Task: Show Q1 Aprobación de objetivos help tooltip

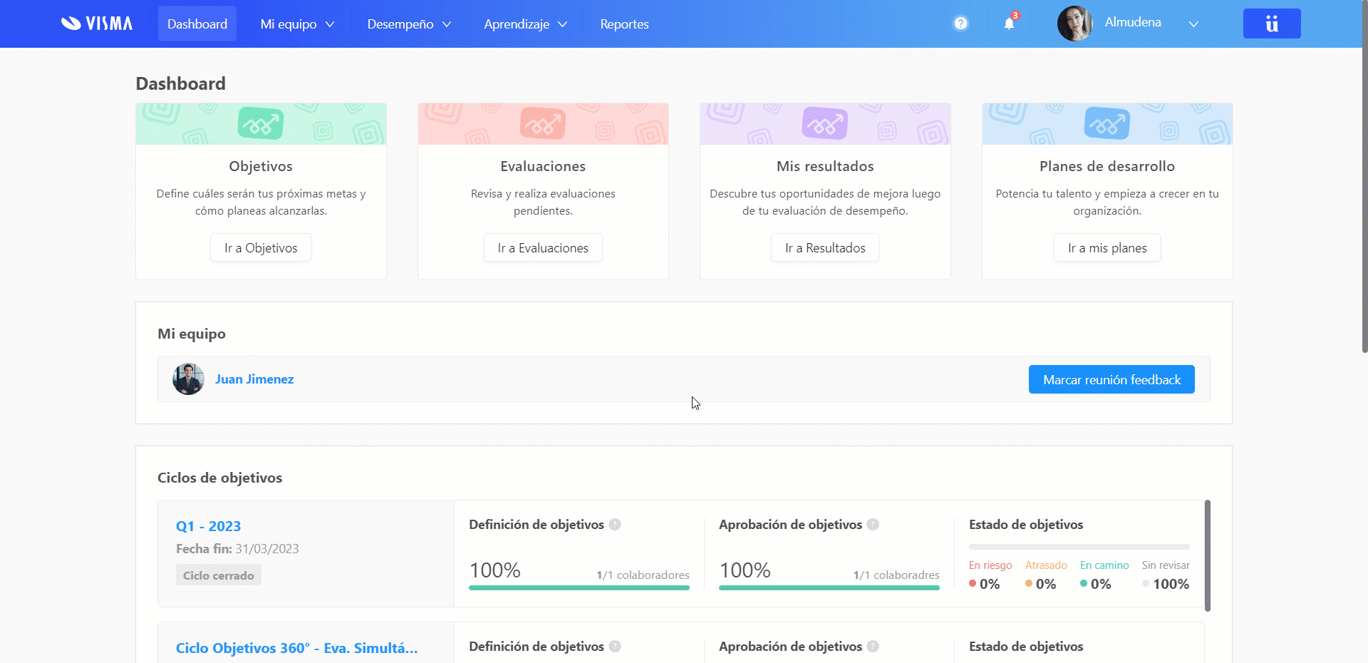Action: 873,525
